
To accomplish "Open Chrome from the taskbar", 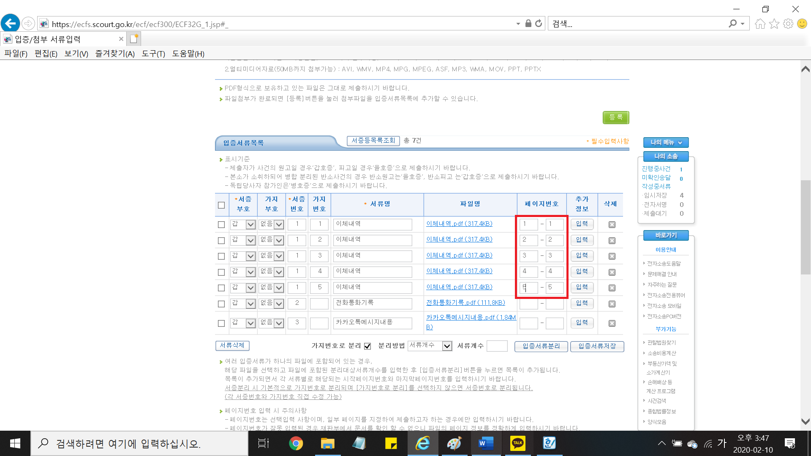I will tap(296, 443).
